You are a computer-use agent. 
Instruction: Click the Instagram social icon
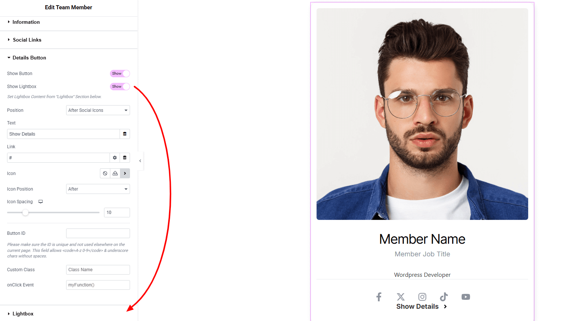422,297
